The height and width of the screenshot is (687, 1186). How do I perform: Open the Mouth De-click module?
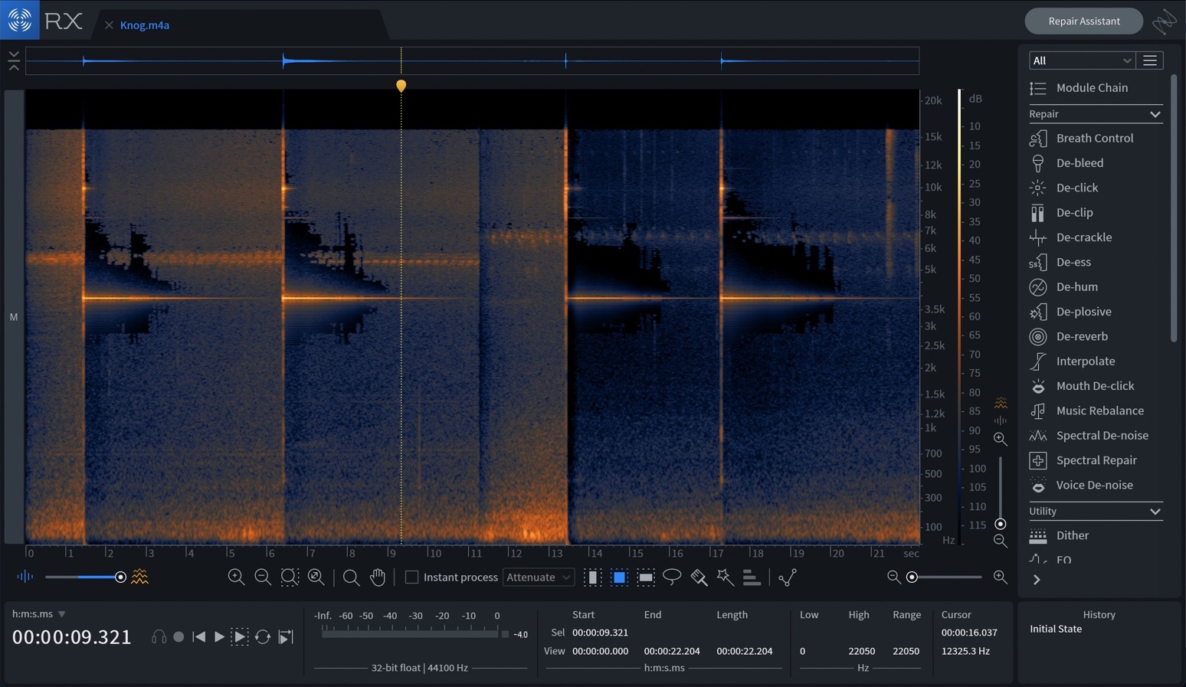[x=1095, y=386]
